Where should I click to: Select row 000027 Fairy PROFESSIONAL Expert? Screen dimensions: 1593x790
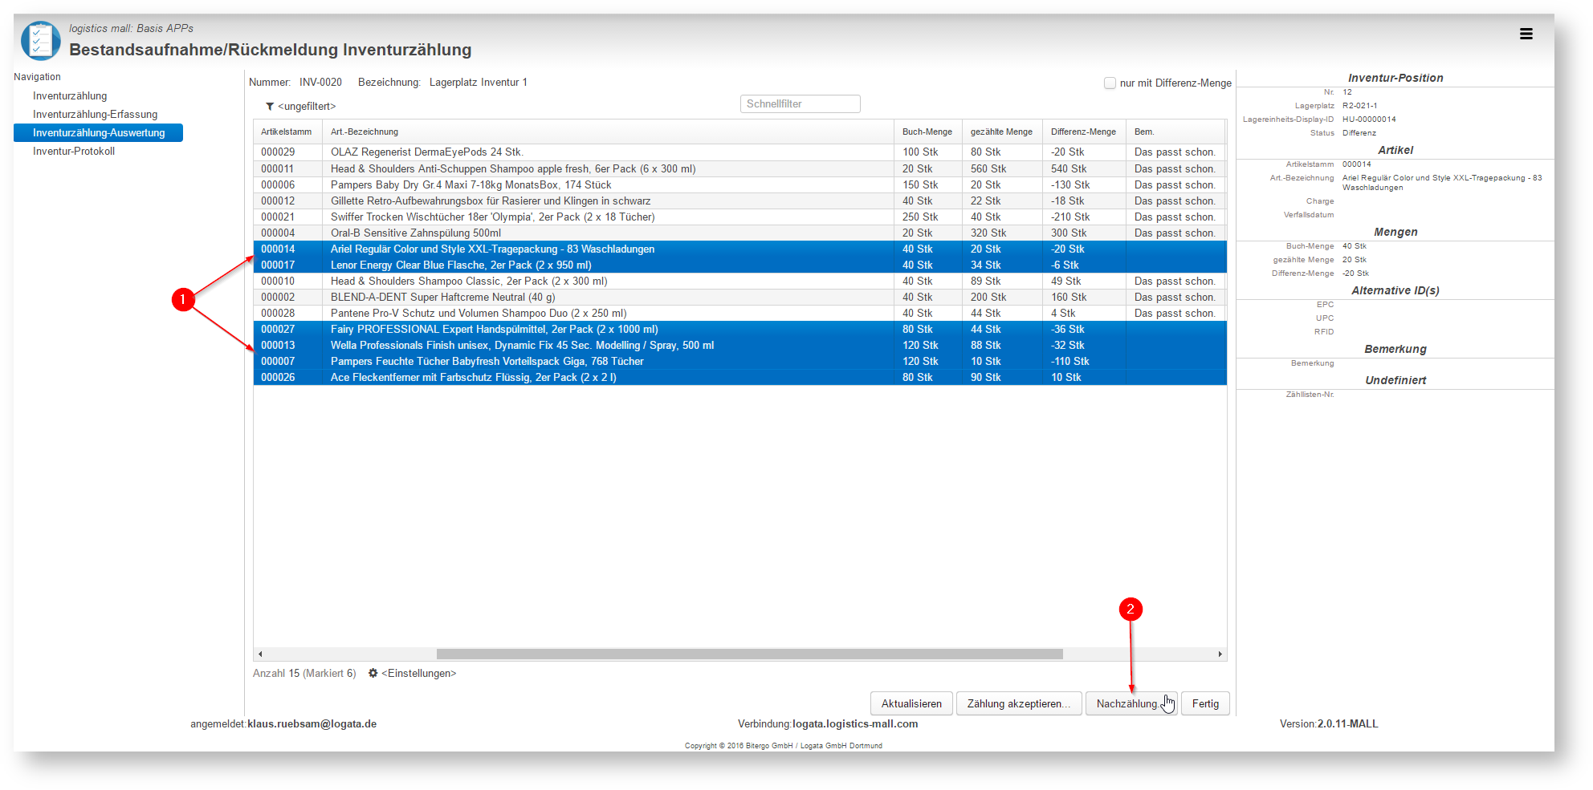coord(739,329)
